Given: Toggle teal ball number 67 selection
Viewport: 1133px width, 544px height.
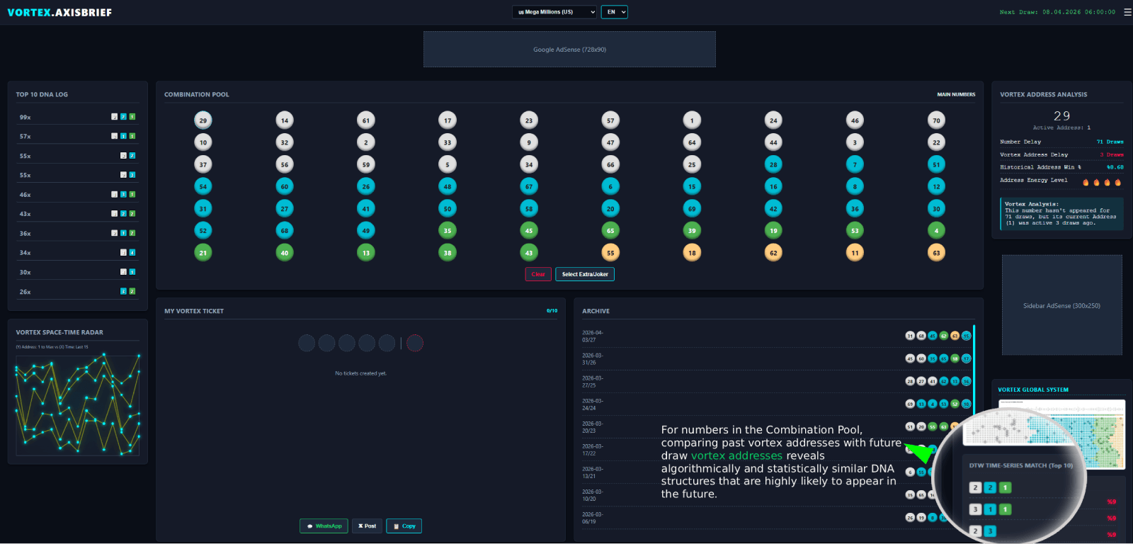Looking at the screenshot, I should point(529,186).
